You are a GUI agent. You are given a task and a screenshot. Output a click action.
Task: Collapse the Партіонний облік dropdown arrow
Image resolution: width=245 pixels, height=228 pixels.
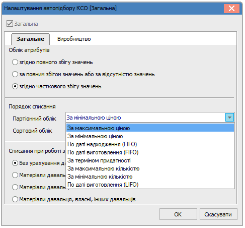[229, 118]
